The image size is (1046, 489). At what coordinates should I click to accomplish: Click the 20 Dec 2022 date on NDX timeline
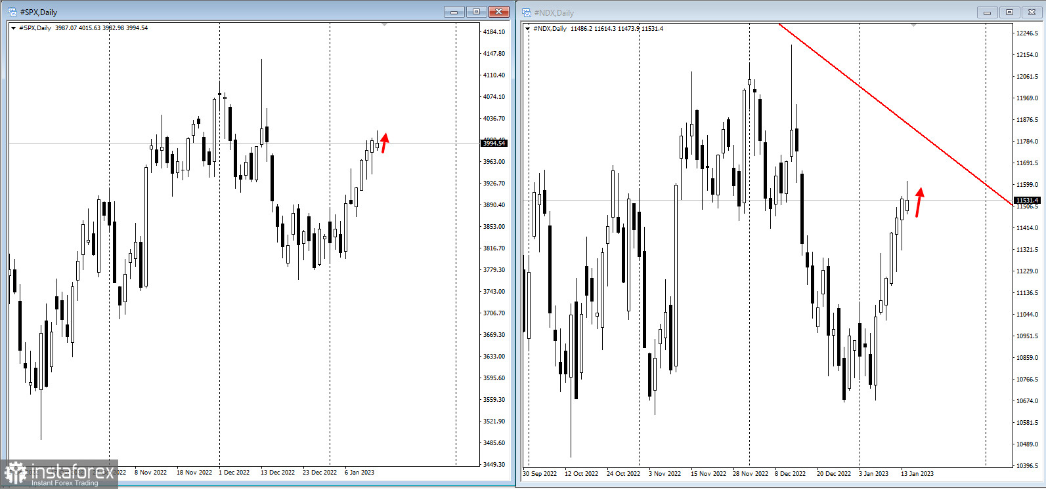pos(834,474)
